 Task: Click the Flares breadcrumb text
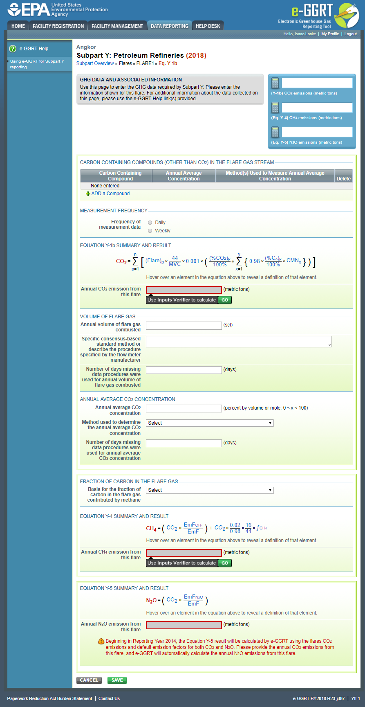click(x=125, y=63)
